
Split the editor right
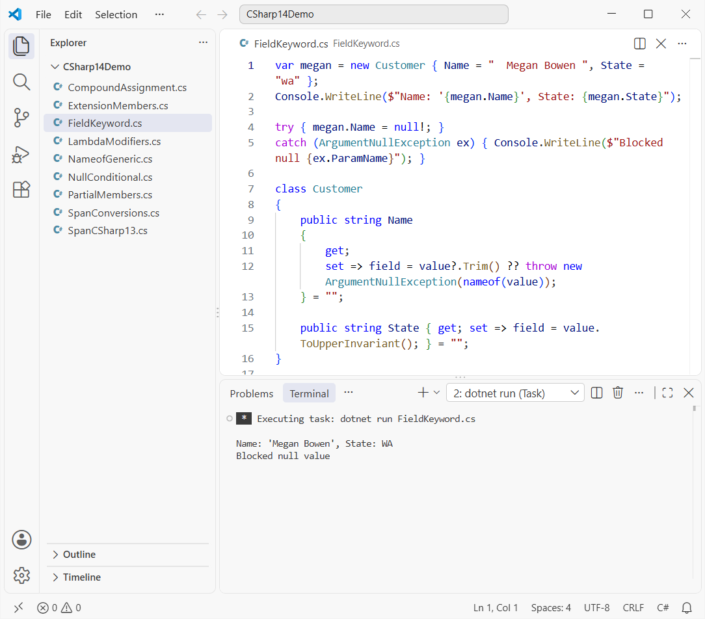point(639,44)
